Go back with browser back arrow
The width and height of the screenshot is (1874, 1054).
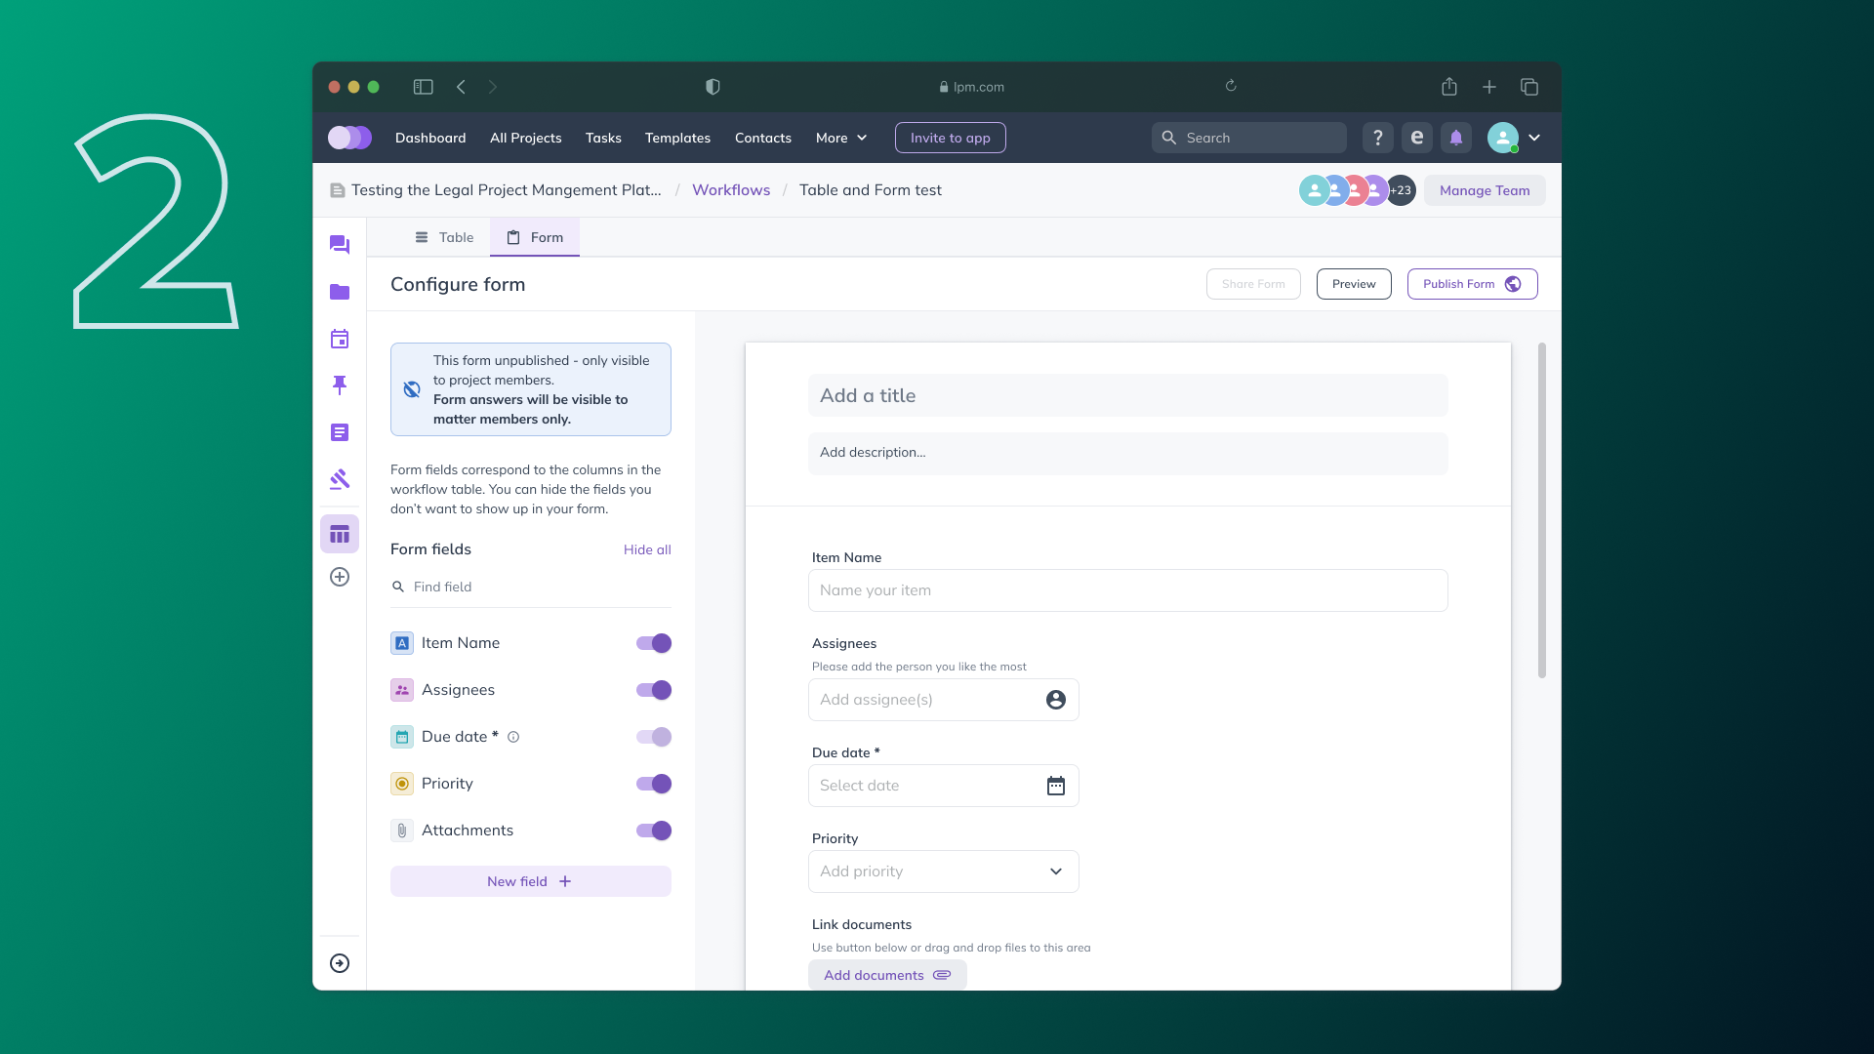461,87
